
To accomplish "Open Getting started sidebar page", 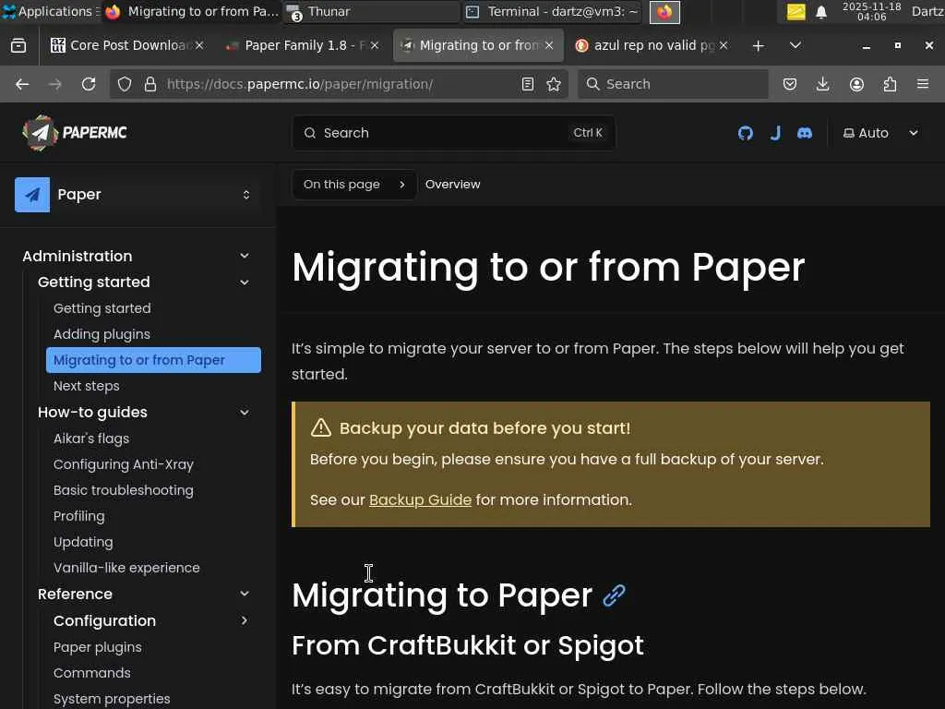I will (102, 308).
